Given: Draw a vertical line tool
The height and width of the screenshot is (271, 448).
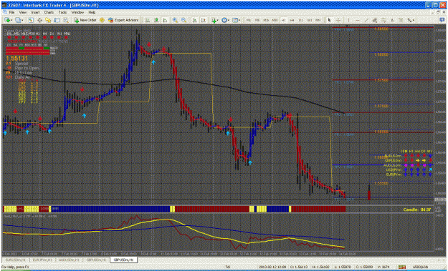Looking at the screenshot, I should (348, 20).
